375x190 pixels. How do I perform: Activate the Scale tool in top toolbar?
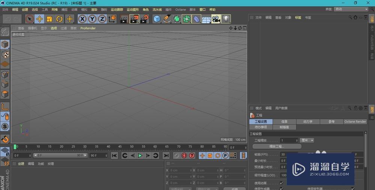(x=49, y=19)
